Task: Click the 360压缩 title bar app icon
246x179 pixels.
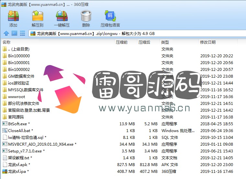Action: (4, 5)
